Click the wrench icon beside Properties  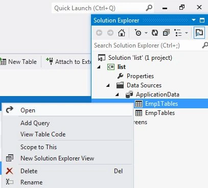point(120,76)
